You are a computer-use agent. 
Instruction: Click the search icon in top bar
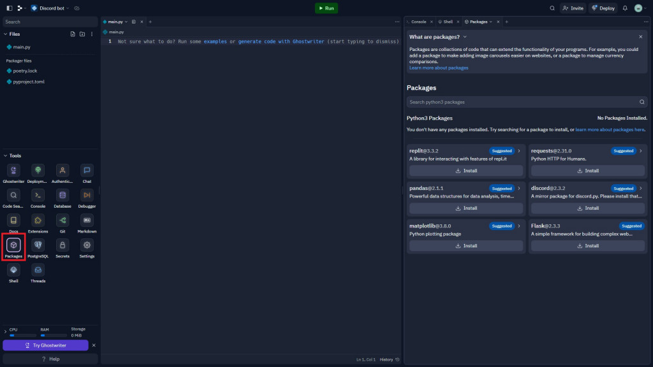pyautogui.click(x=552, y=8)
